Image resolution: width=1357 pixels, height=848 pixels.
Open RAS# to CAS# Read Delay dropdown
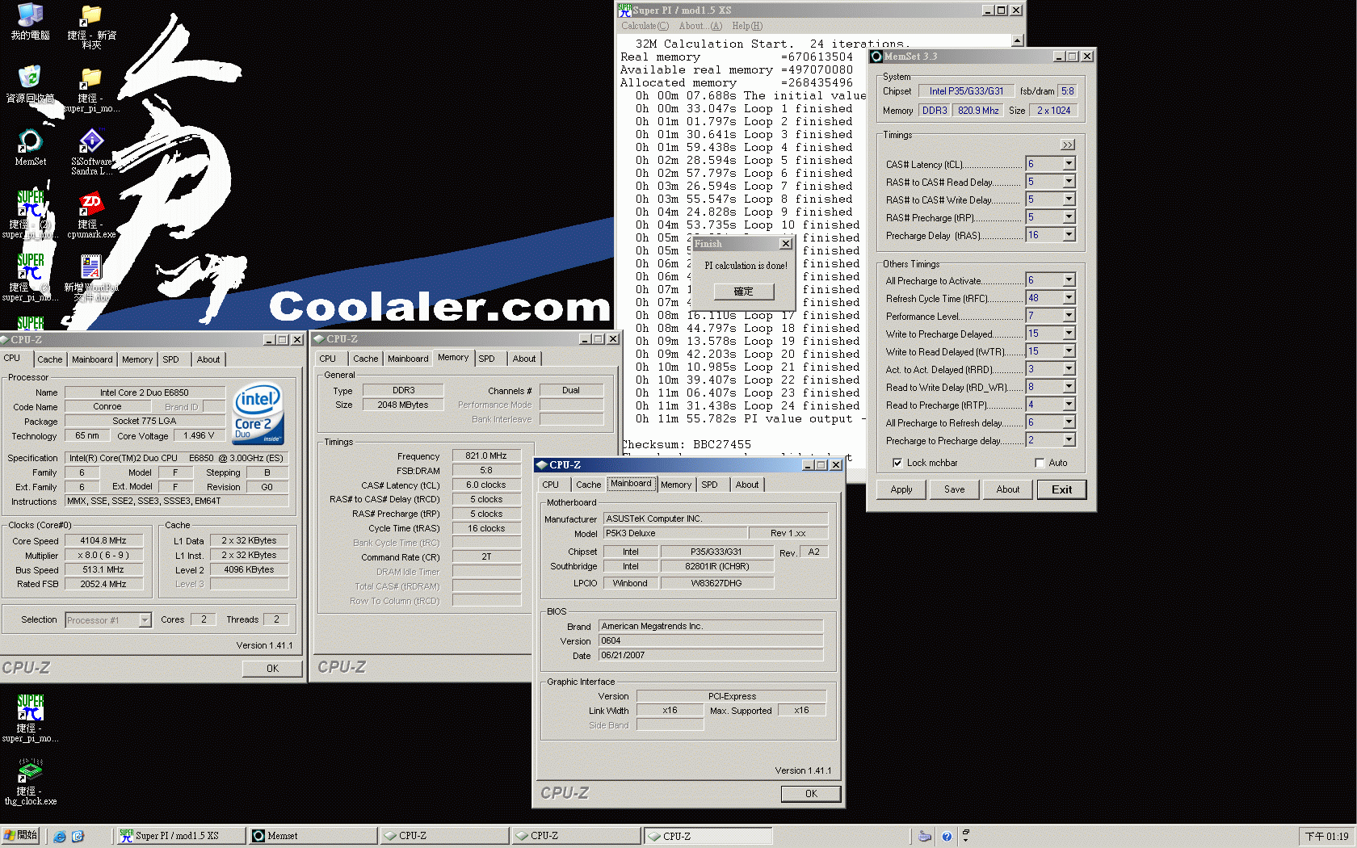[1069, 182]
